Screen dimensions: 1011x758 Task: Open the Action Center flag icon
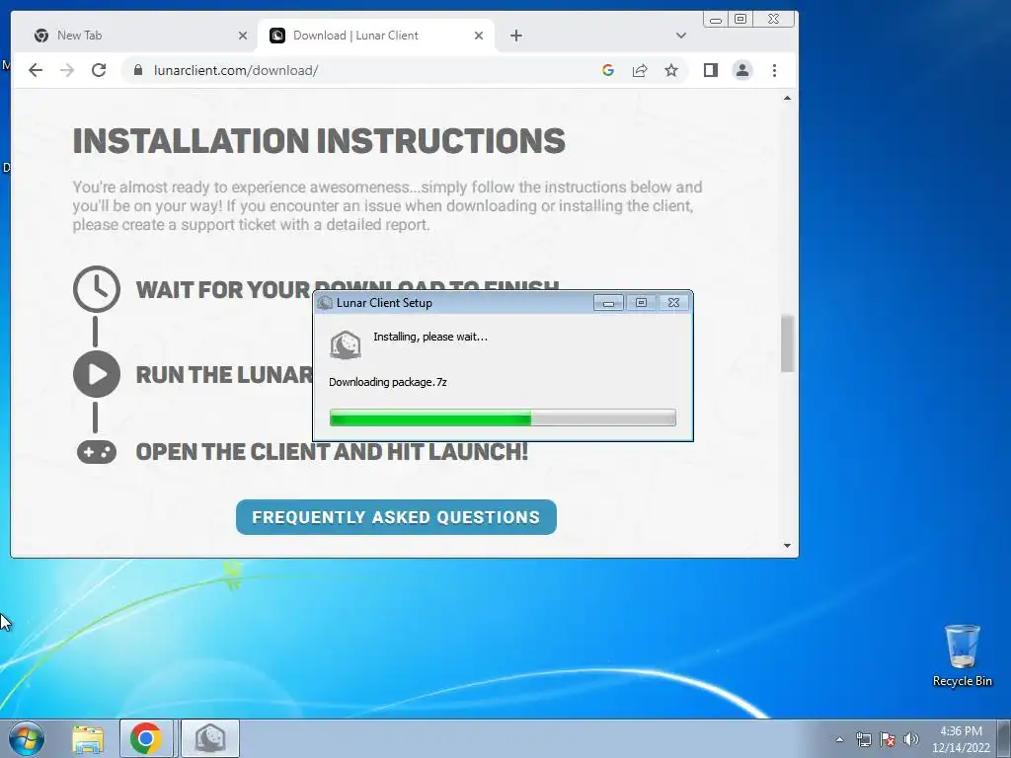(x=888, y=739)
